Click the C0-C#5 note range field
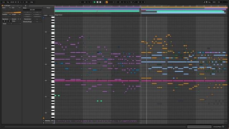 [x=32, y=10]
